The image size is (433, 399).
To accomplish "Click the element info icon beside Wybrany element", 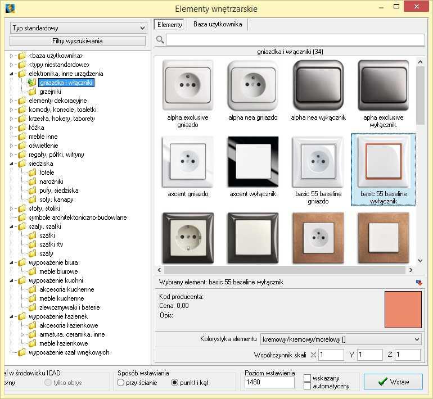I will coord(418,282).
